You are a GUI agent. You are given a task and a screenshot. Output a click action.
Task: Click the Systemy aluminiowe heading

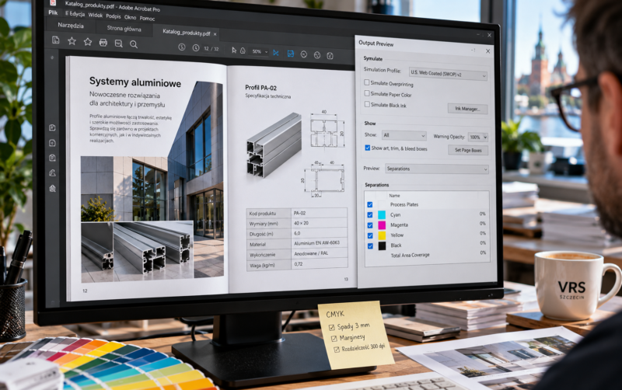135,82
